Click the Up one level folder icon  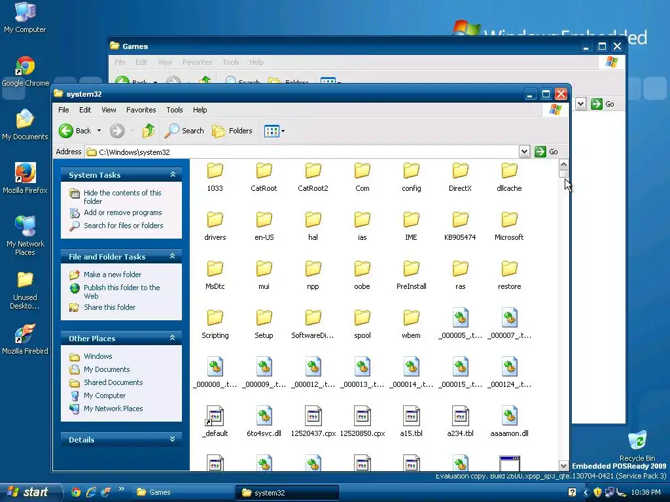149,131
